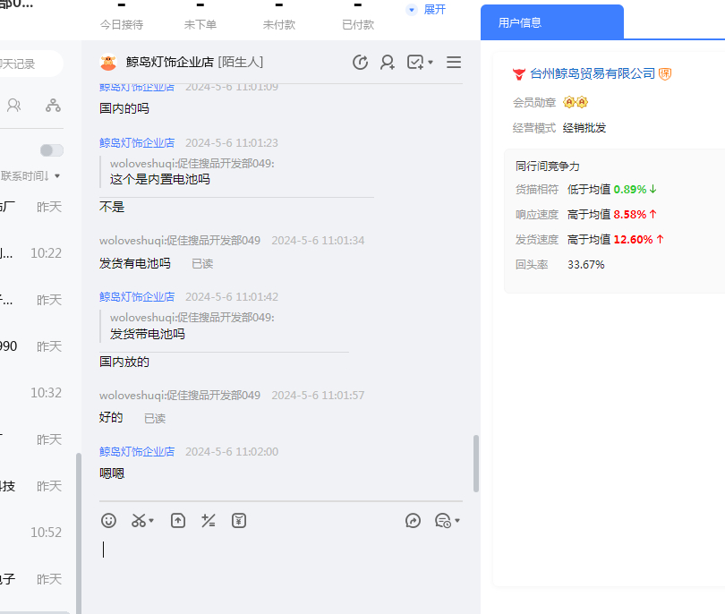Open the organization tree icon in sidebar
This screenshot has height=614, width=725.
(54, 105)
